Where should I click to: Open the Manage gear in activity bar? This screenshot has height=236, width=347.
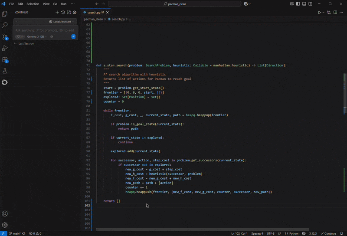pyautogui.click(x=5, y=225)
